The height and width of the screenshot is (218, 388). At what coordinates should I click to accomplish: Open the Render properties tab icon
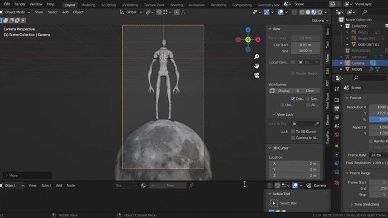(x=336, y=100)
